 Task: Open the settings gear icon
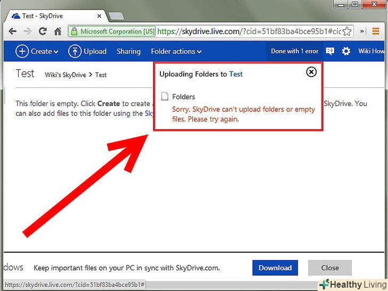[346, 51]
